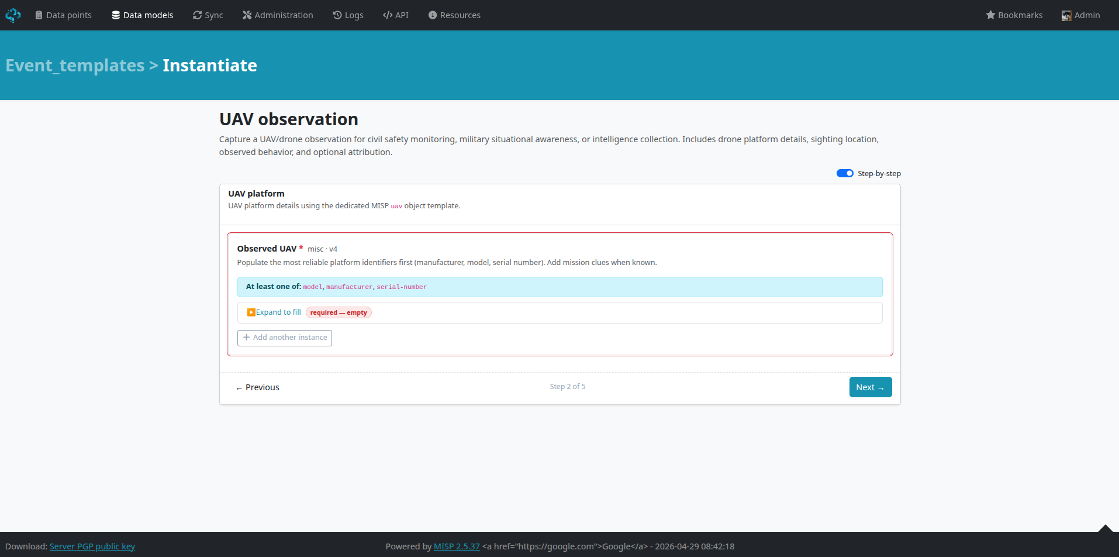1119x557 pixels.
Task: Click the API code icon
Action: click(387, 15)
